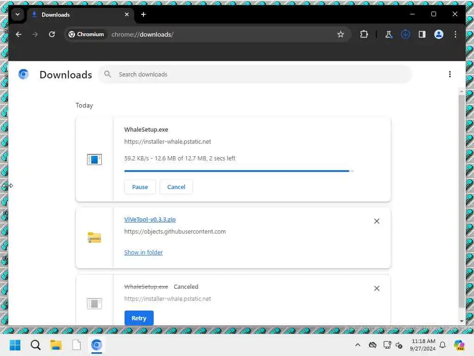Open the profile avatar menu
Screen dimensions: 474x356
click(439, 34)
